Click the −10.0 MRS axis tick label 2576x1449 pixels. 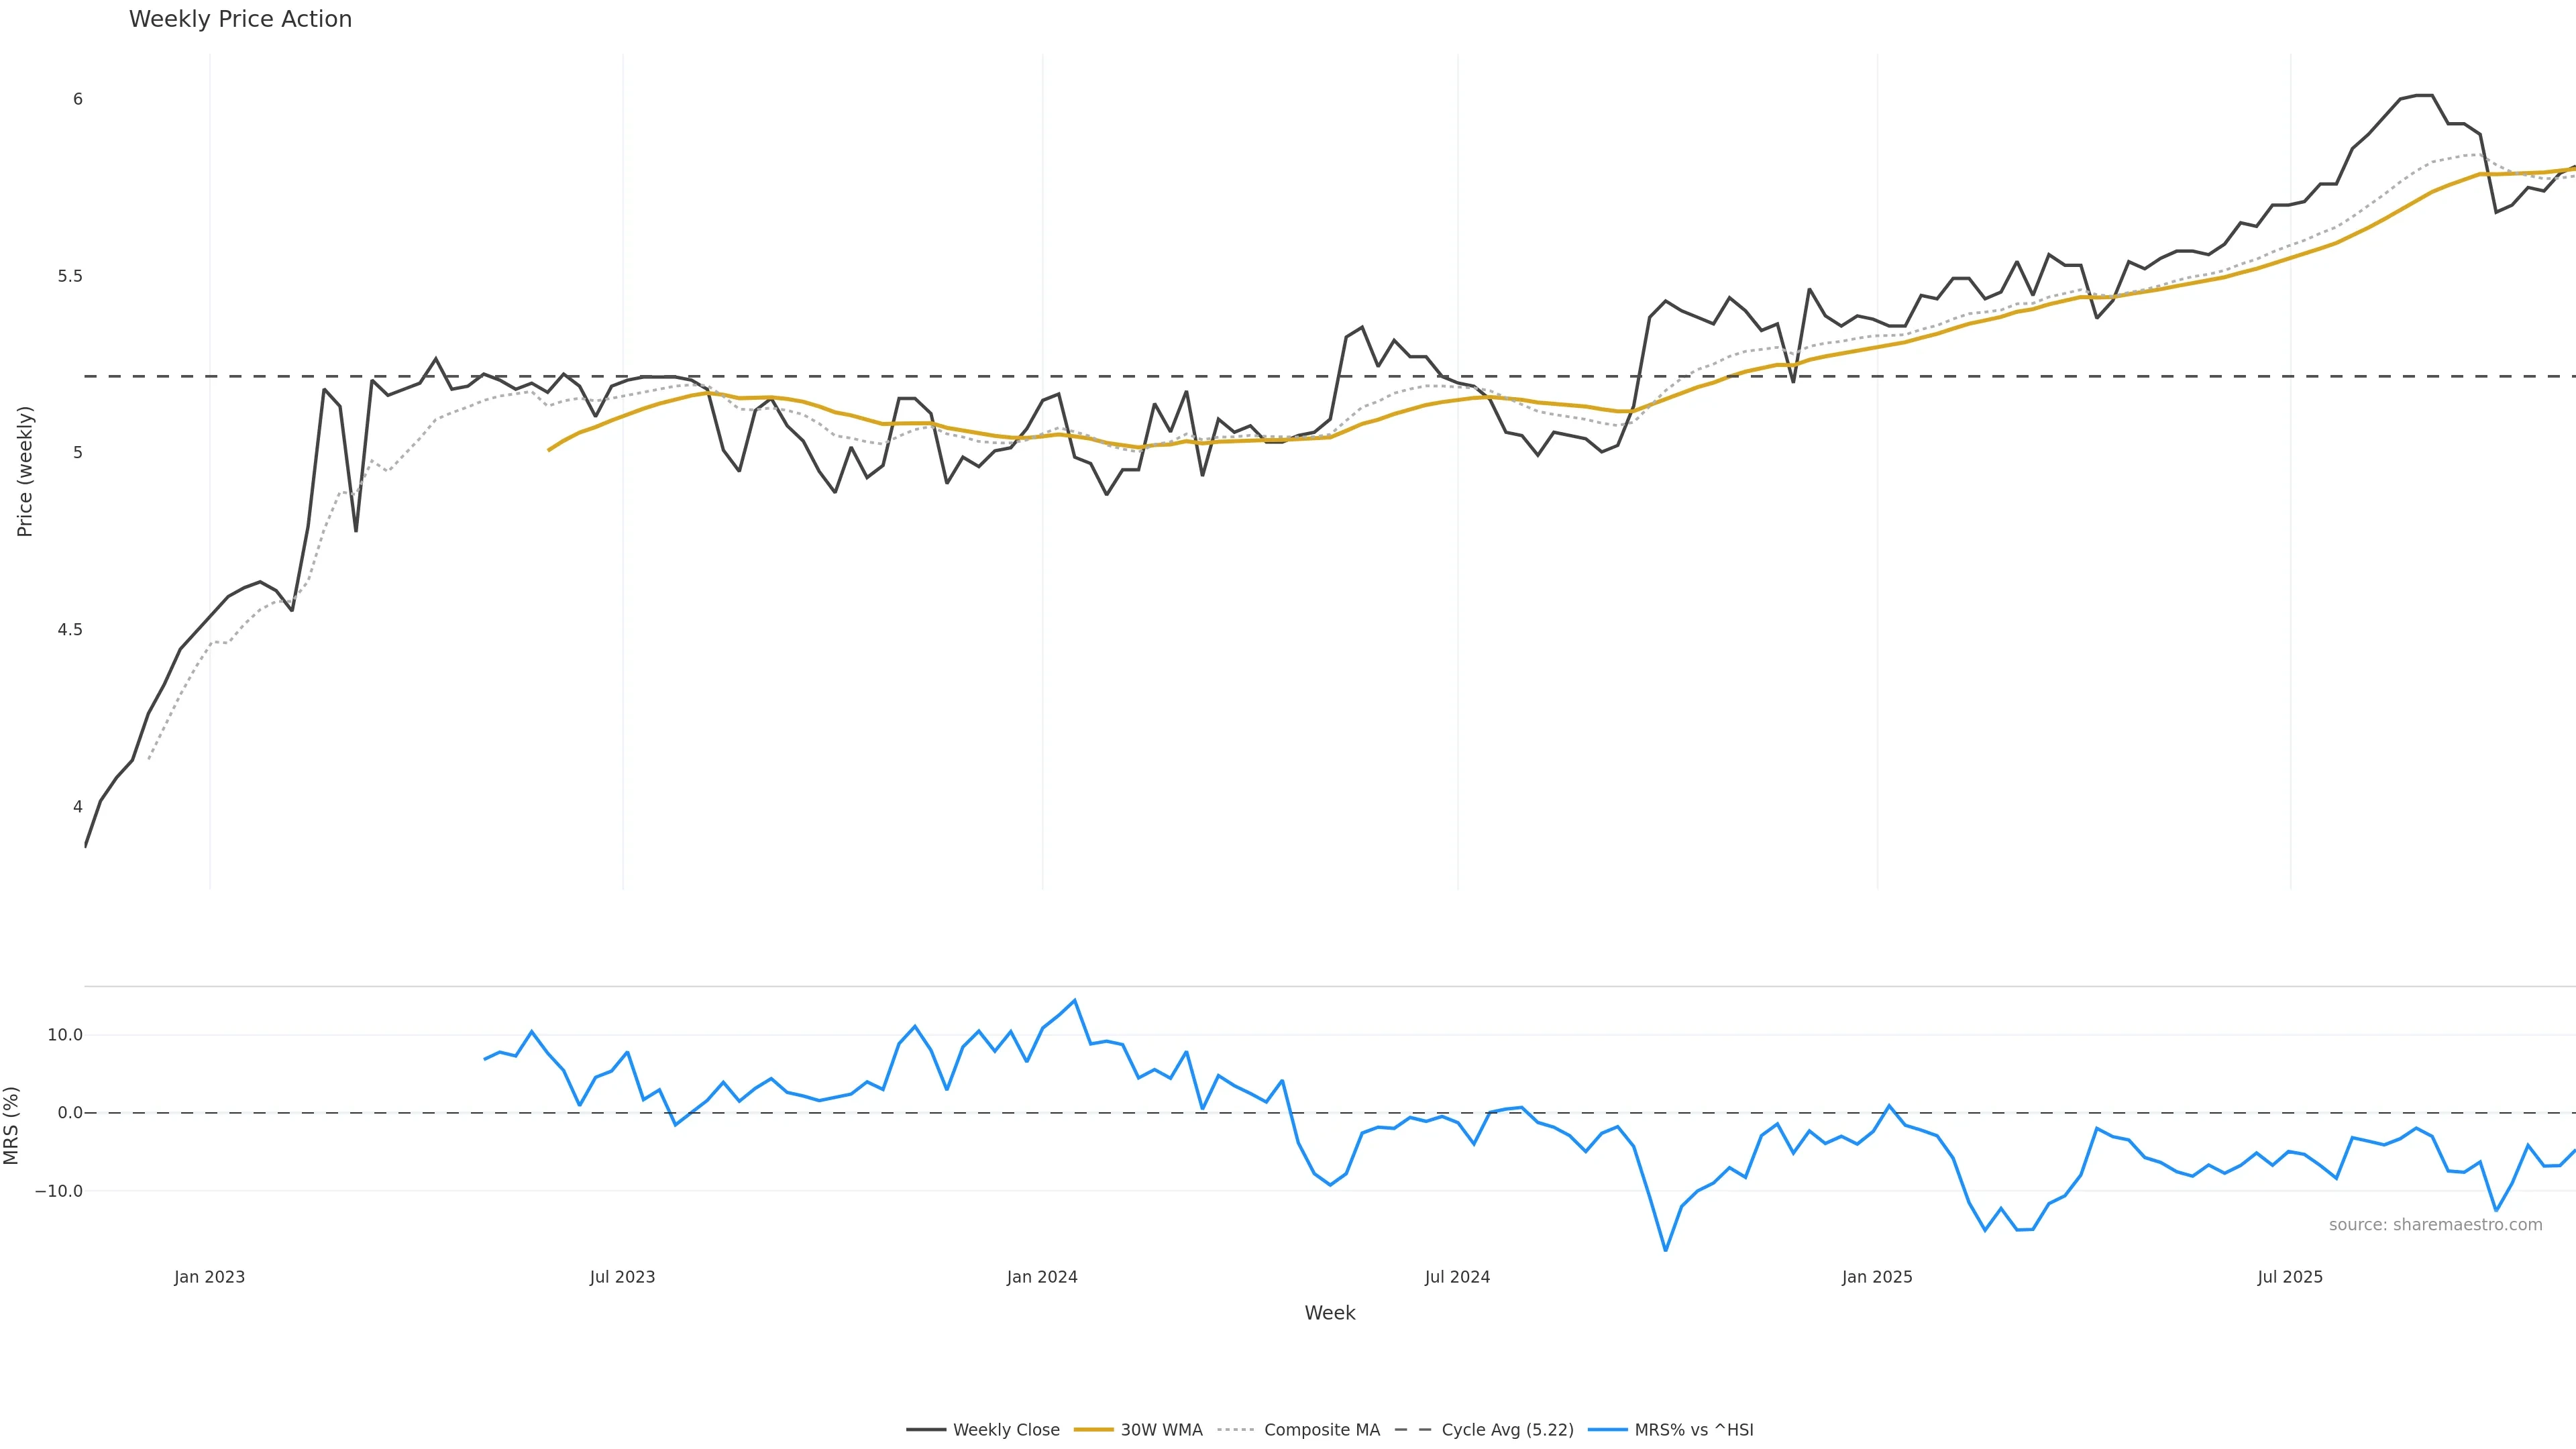click(59, 1191)
